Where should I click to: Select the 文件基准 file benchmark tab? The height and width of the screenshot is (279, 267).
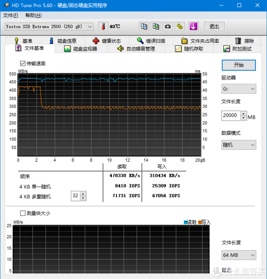(x=30, y=48)
